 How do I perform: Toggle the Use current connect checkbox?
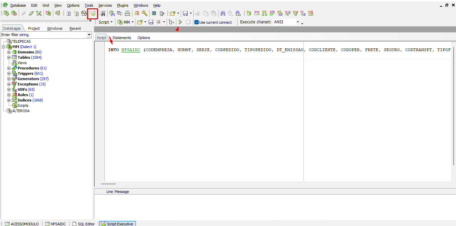pyautogui.click(x=197, y=22)
